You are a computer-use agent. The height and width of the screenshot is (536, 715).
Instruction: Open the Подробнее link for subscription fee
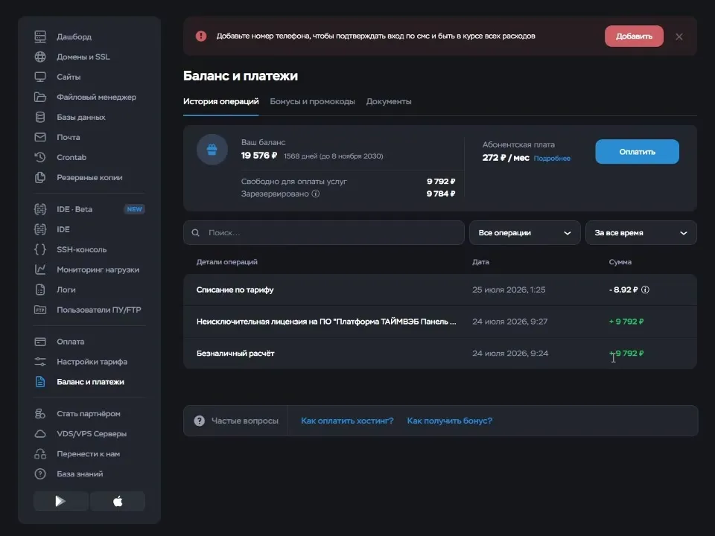[x=552, y=158]
